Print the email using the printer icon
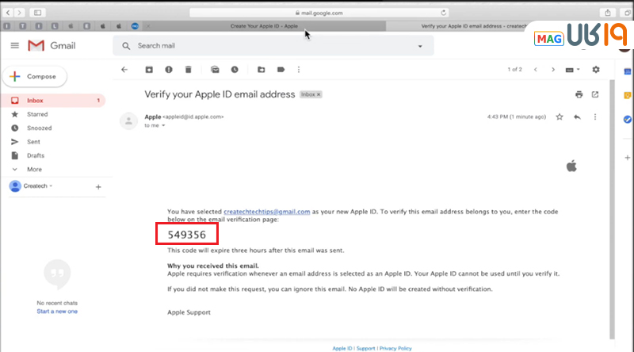The image size is (634, 352). tap(579, 94)
